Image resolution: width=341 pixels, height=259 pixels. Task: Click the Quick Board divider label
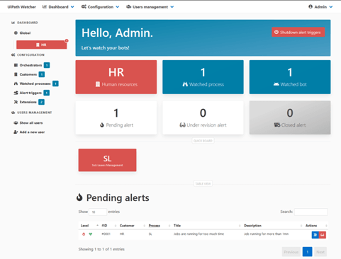coord(203,141)
